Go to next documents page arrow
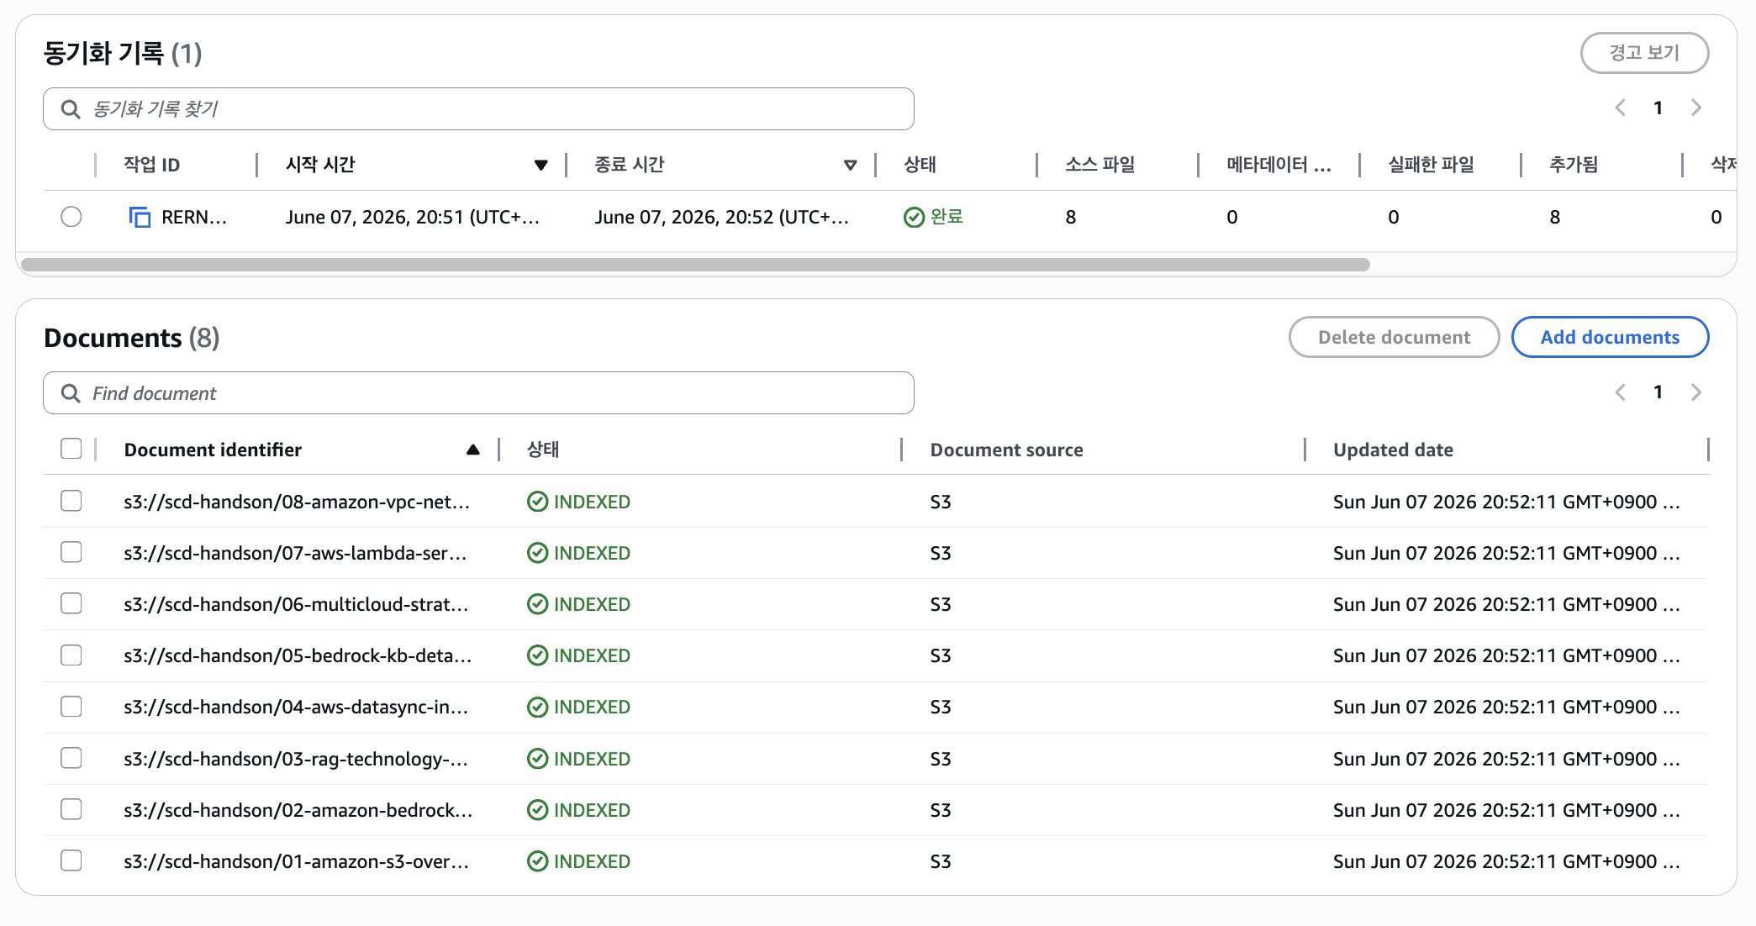The height and width of the screenshot is (926, 1756). coord(1696,392)
